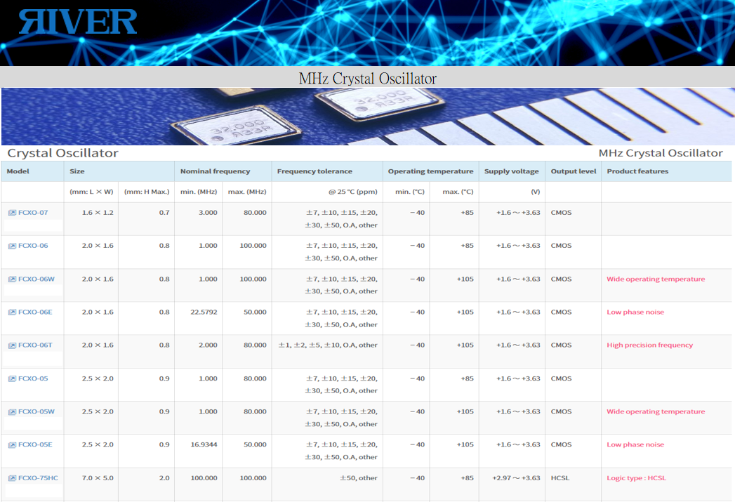Click the link icon next to FCXO-06E

click(12, 312)
